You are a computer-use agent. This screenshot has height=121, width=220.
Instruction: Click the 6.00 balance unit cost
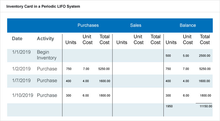(186, 96)
